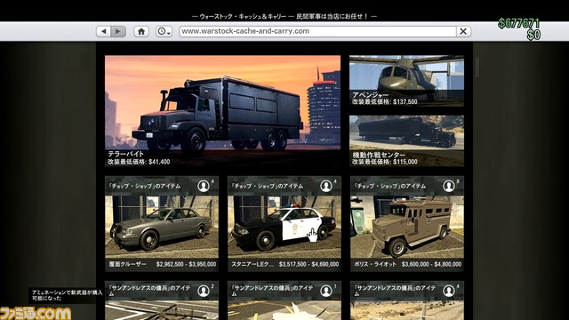Open the browsing history clock dropdown
The width and height of the screenshot is (569, 320).
pos(164,32)
